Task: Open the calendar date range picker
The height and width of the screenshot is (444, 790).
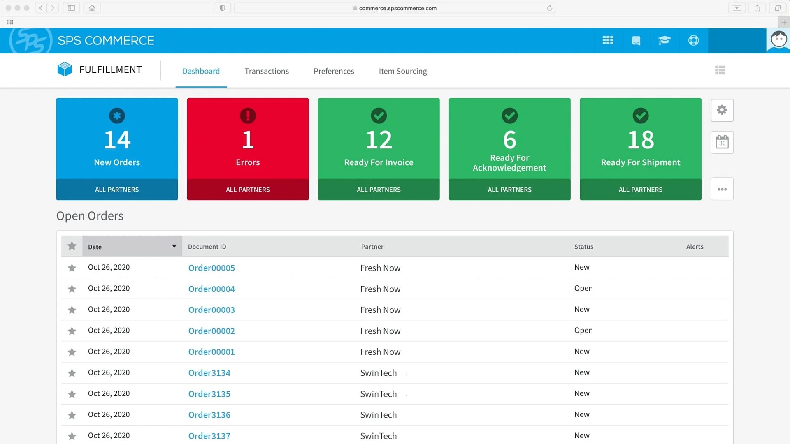Action: [722, 142]
